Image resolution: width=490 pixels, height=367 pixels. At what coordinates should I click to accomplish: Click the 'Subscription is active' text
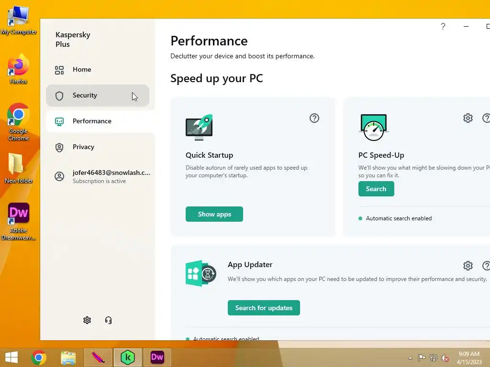click(100, 181)
